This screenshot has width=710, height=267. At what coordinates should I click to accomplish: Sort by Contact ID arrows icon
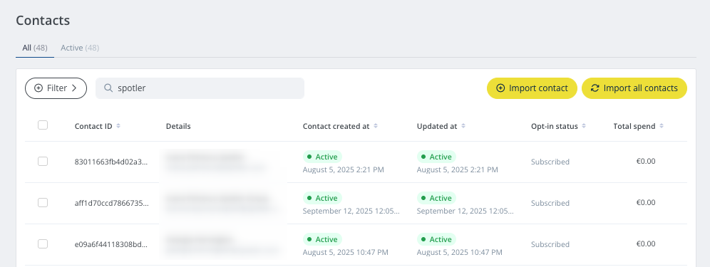(x=118, y=126)
